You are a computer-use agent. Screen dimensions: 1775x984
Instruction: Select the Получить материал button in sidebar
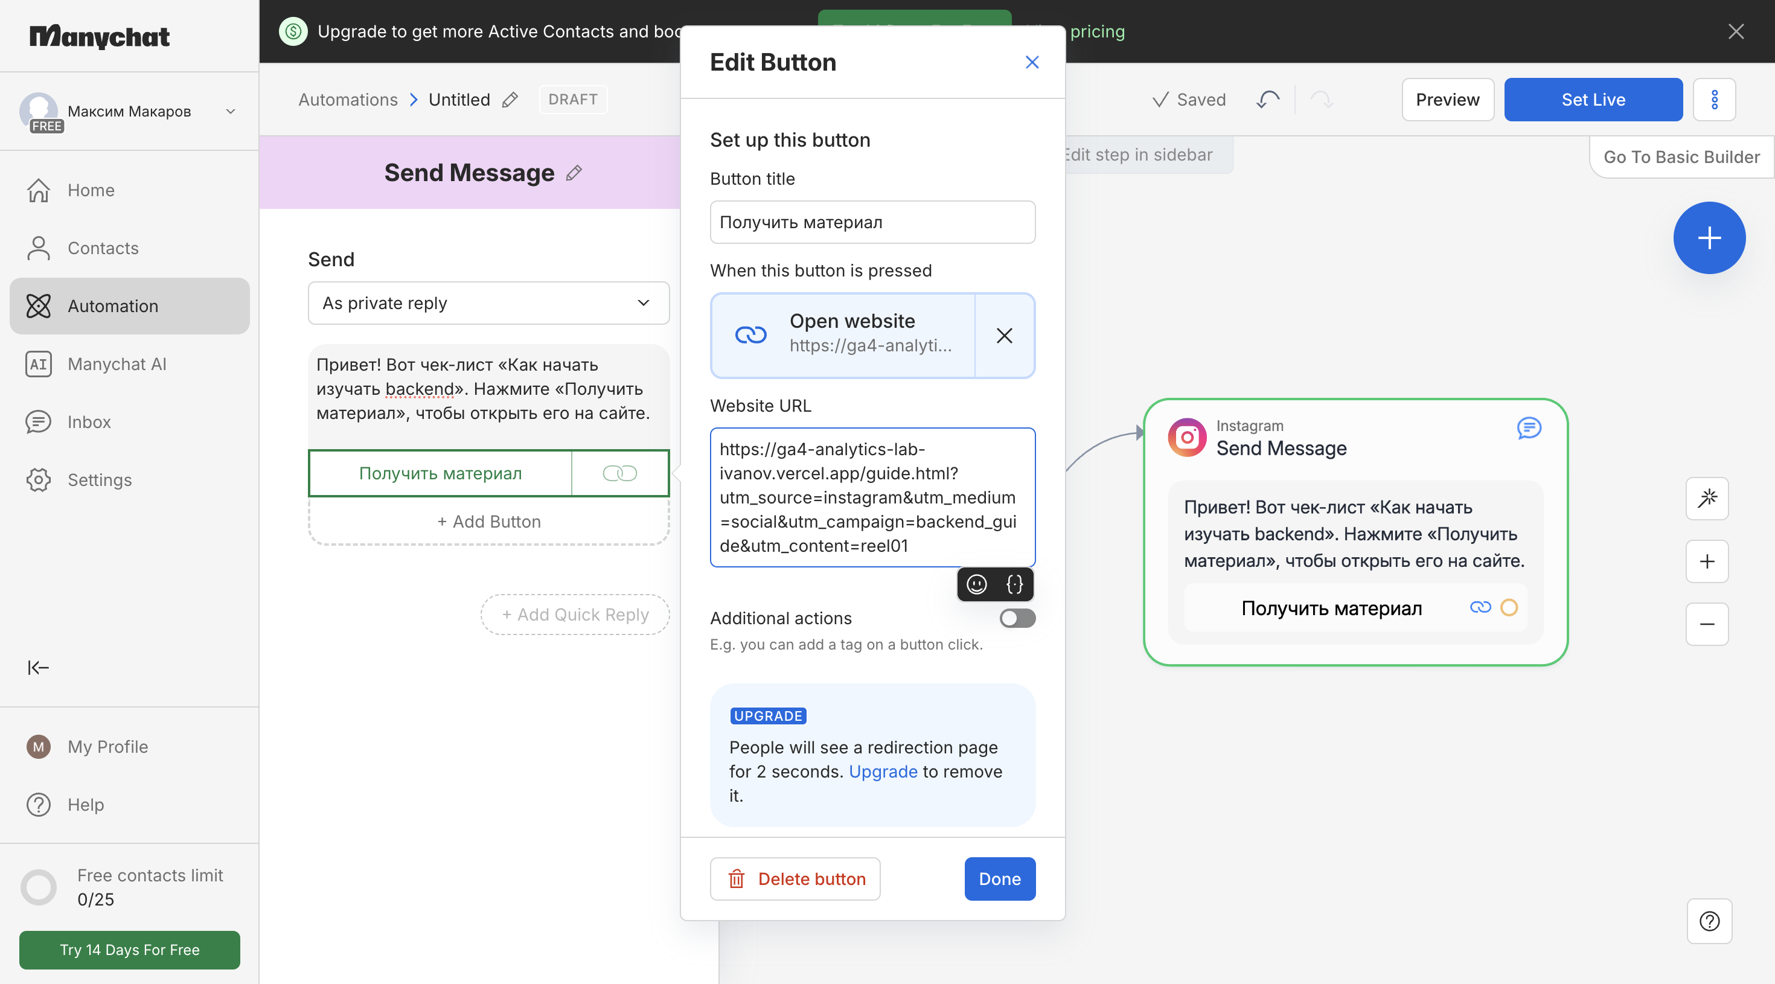click(440, 473)
